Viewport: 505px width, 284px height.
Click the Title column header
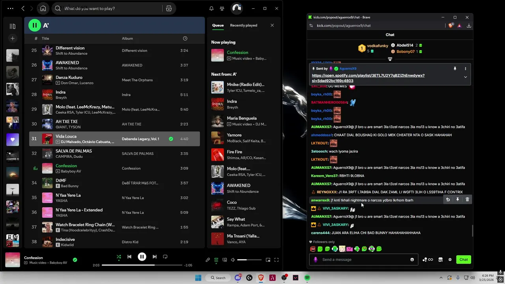(45, 38)
